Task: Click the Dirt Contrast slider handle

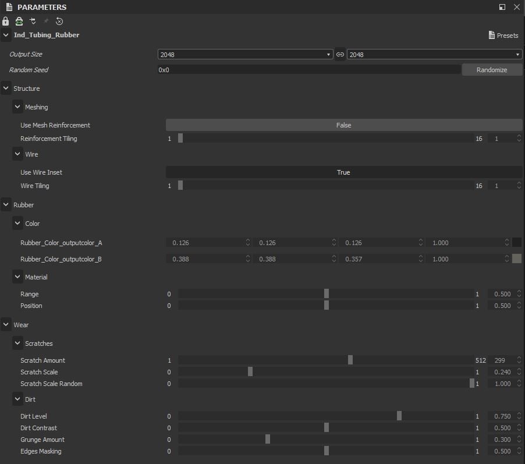Action: [x=327, y=427]
